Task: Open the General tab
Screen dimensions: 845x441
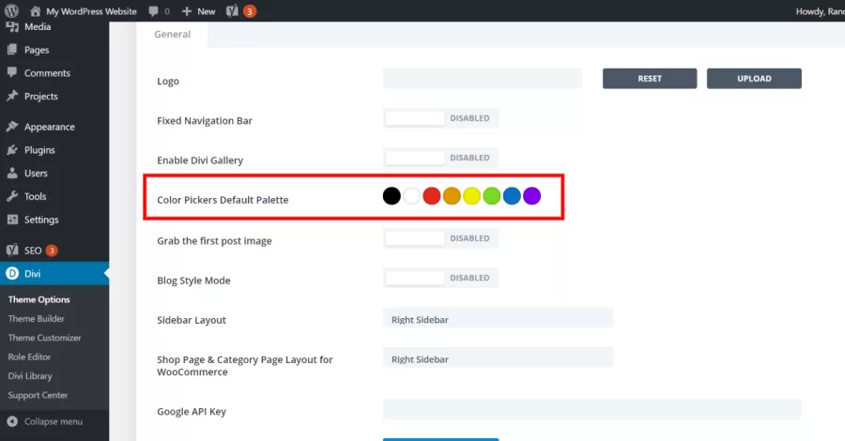Action: pyautogui.click(x=173, y=34)
